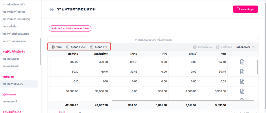Open document icon for the 0.05 total row
Image resolution: width=266 pixels, height=113 pixels.
[242, 81]
